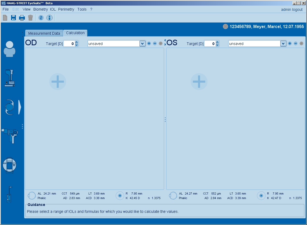The height and width of the screenshot is (225, 307).
Task: Add IOL calculation in OD panel
Action: tap(58, 82)
